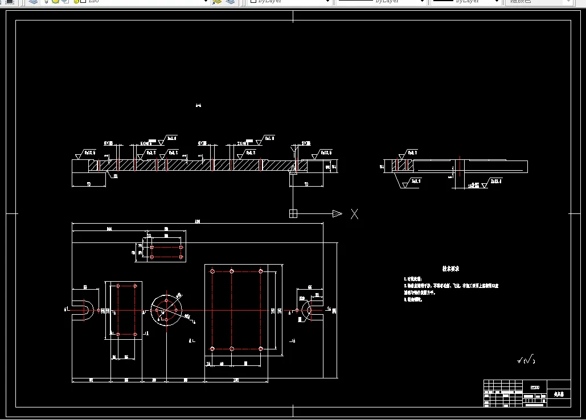Click Make Object's Layer Current icon
This screenshot has width=586, height=420.
(x=217, y=2)
